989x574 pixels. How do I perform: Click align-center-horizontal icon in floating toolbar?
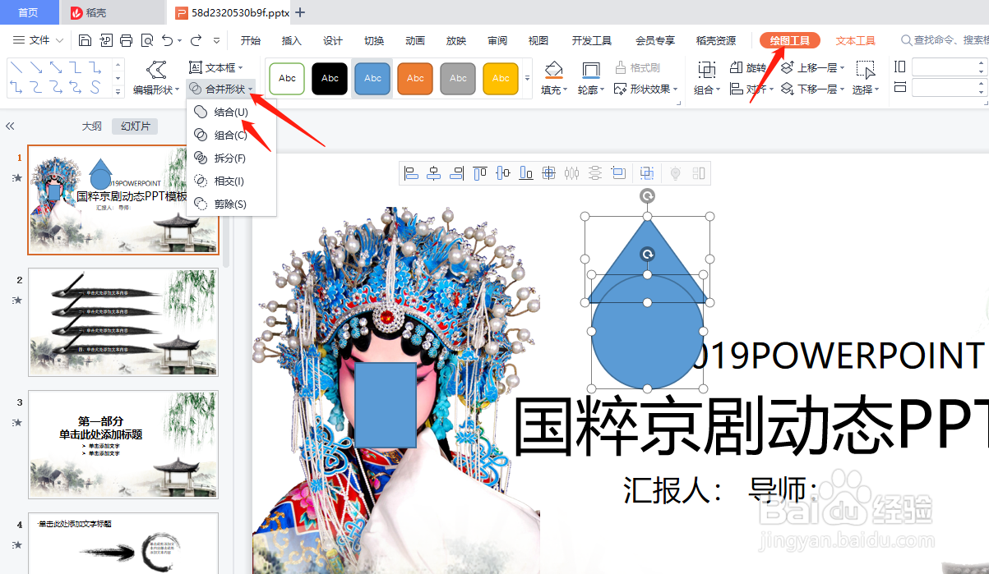(434, 173)
